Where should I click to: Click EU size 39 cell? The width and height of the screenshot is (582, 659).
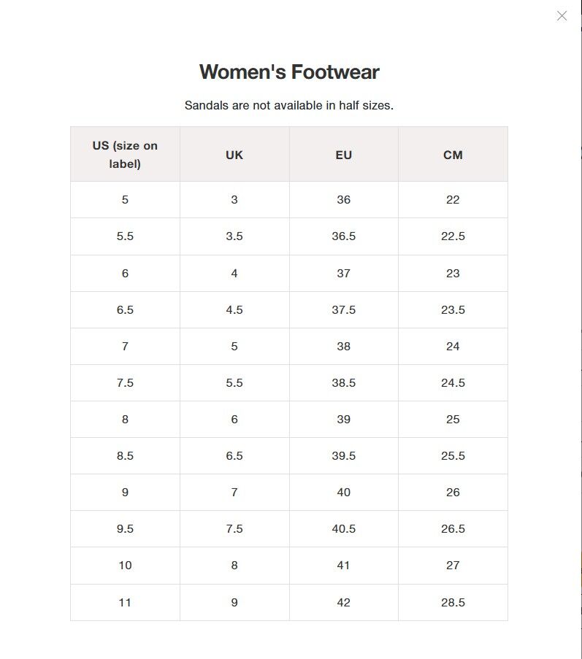click(344, 419)
